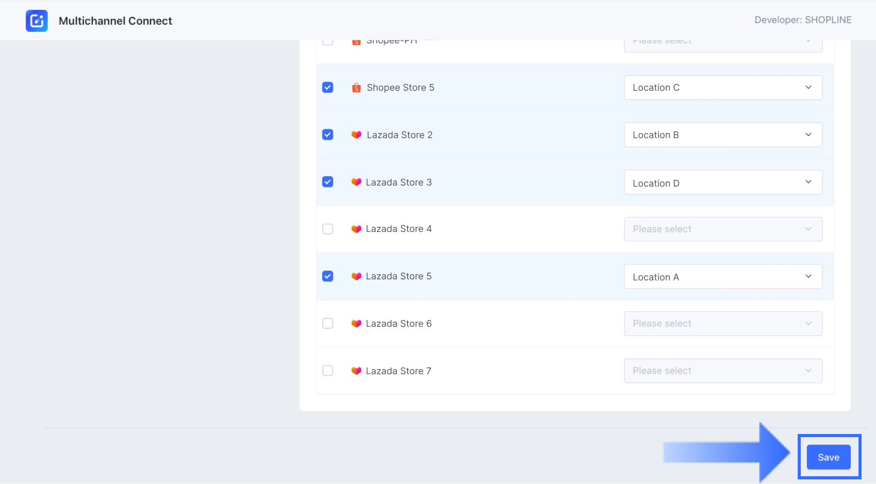Click the Lazada Store 7 row label

[398, 371]
